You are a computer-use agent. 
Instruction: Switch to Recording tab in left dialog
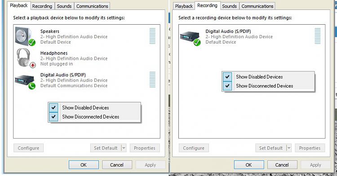point(42,6)
